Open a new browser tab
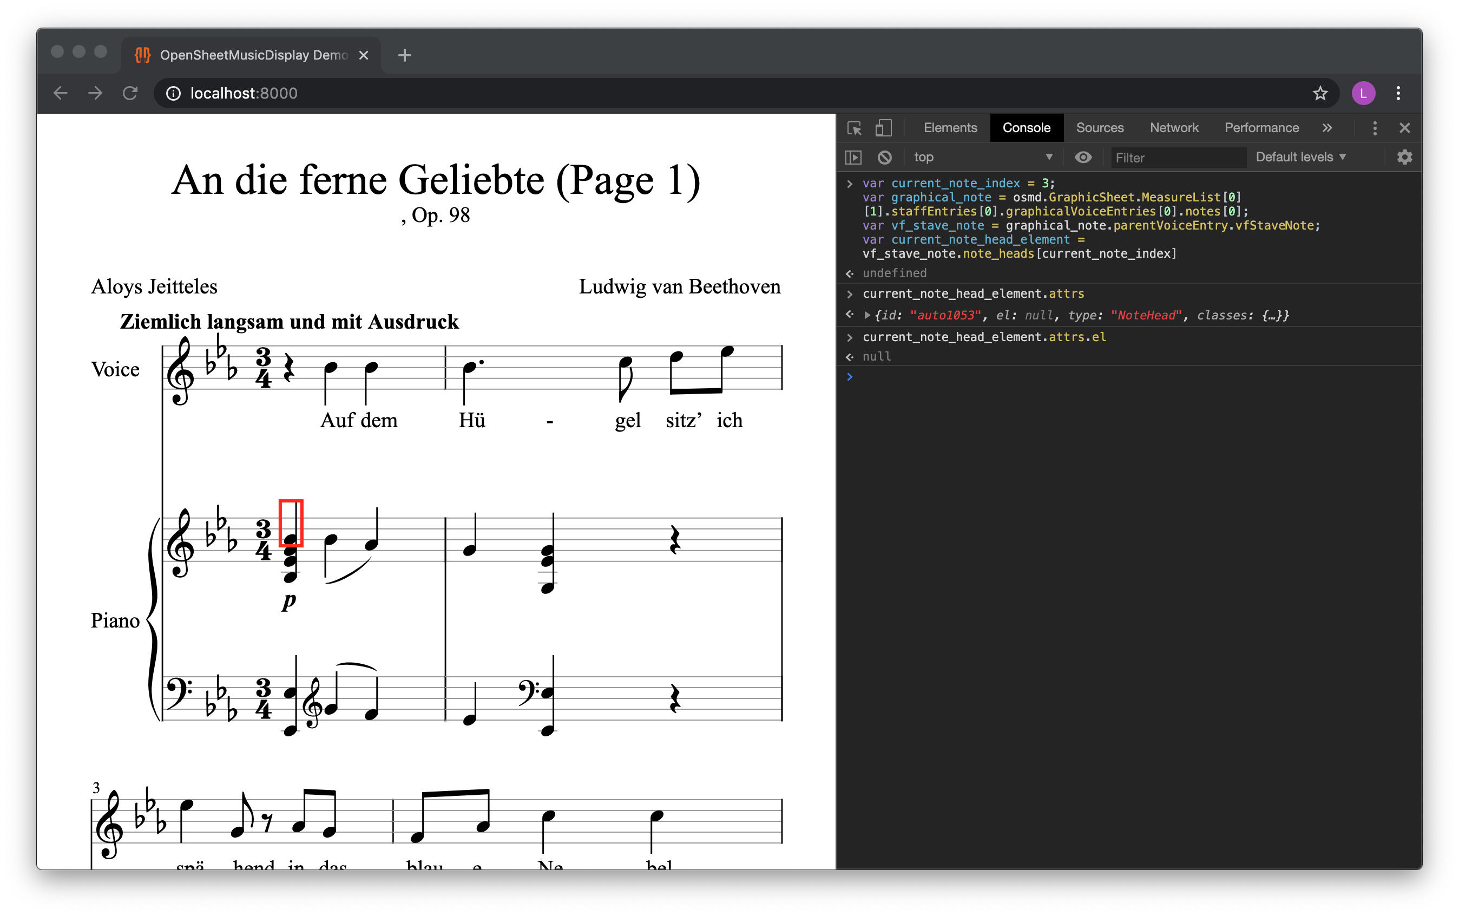 tap(404, 55)
